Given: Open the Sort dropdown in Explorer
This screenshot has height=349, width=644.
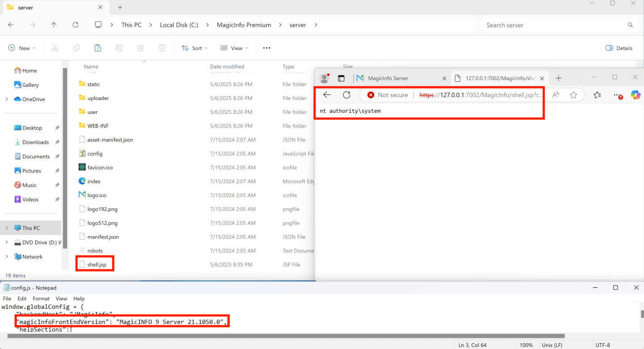Looking at the screenshot, I should coord(195,48).
